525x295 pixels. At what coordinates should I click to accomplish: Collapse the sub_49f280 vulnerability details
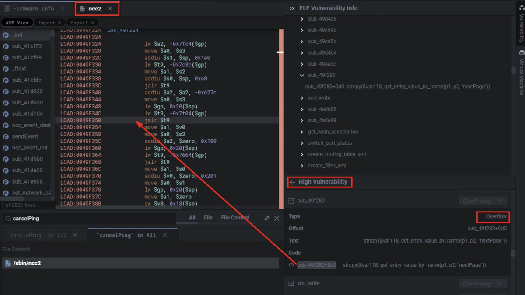291,201
